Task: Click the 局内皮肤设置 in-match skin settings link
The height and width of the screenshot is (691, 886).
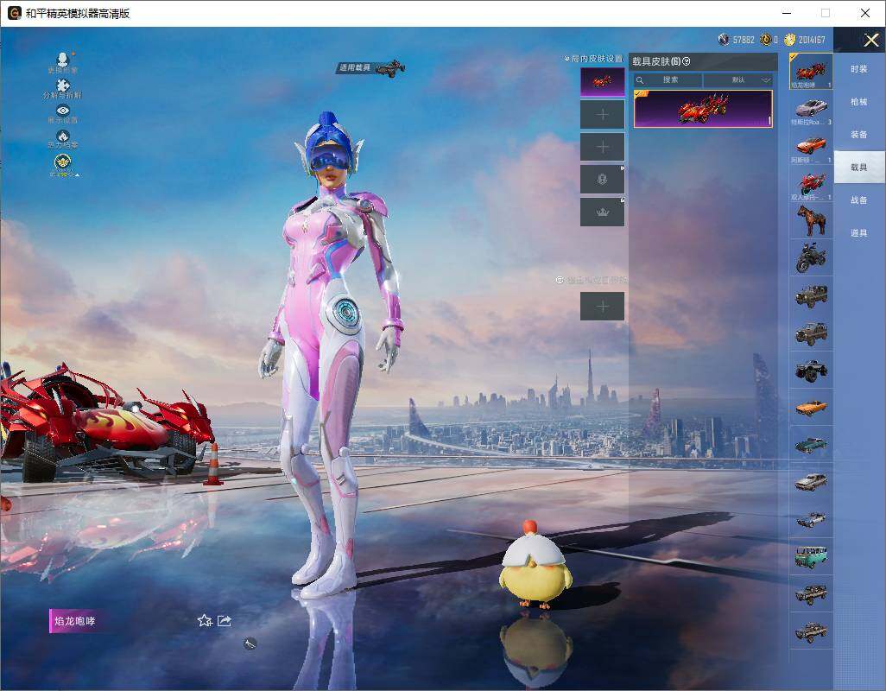Action: coord(594,58)
